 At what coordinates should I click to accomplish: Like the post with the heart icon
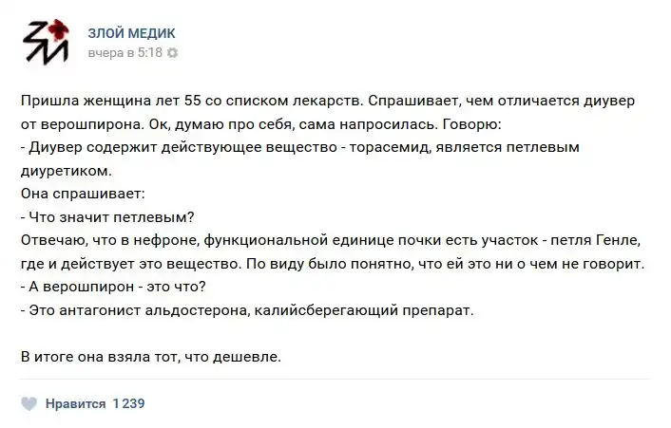click(x=30, y=403)
